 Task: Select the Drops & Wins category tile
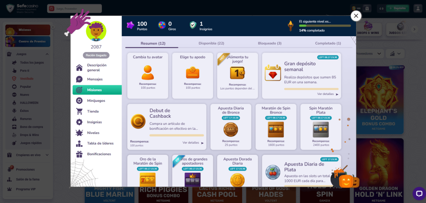tap(368, 30)
